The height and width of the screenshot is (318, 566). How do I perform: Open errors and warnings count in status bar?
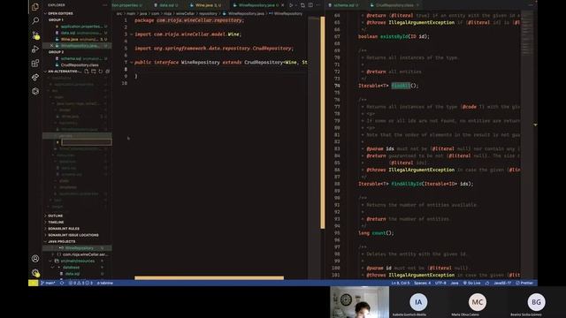80,283
